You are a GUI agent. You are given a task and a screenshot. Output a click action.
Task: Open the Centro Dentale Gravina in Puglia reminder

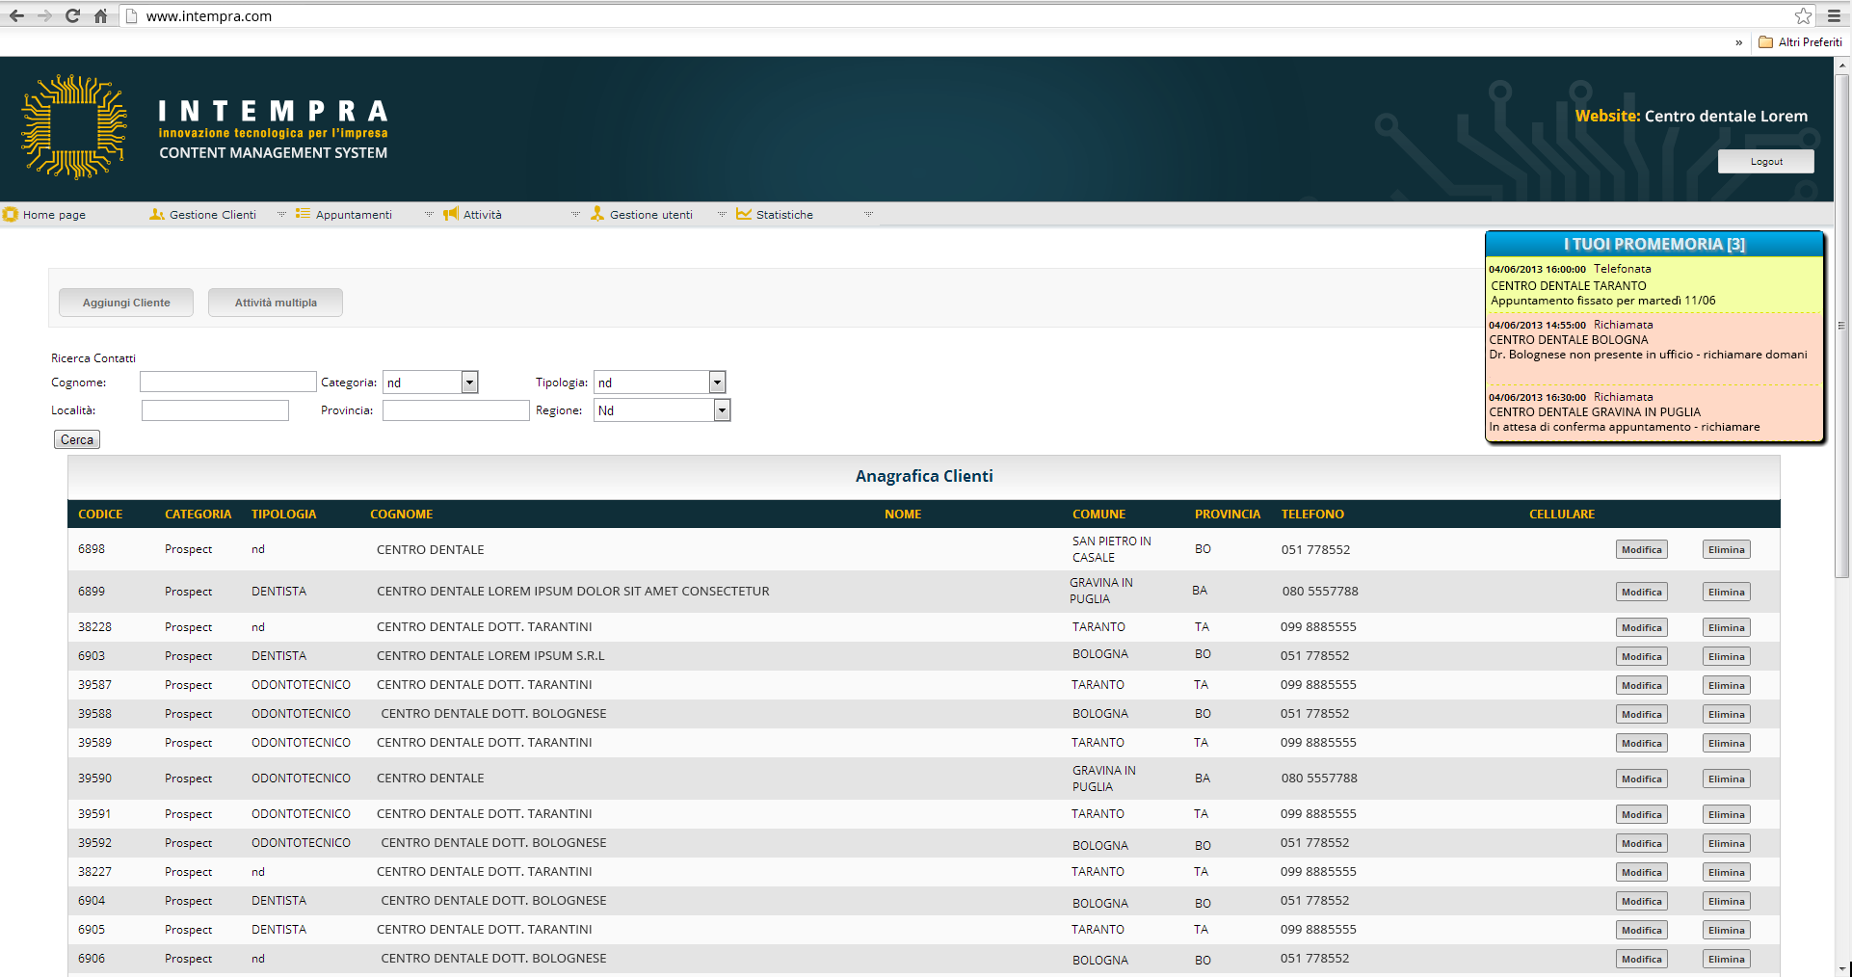(1654, 412)
